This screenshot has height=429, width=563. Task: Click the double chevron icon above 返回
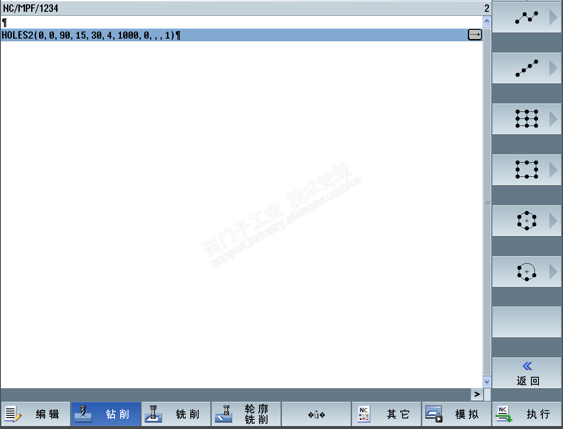(x=527, y=366)
